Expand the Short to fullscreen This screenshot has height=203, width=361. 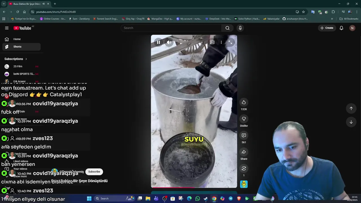point(230,42)
